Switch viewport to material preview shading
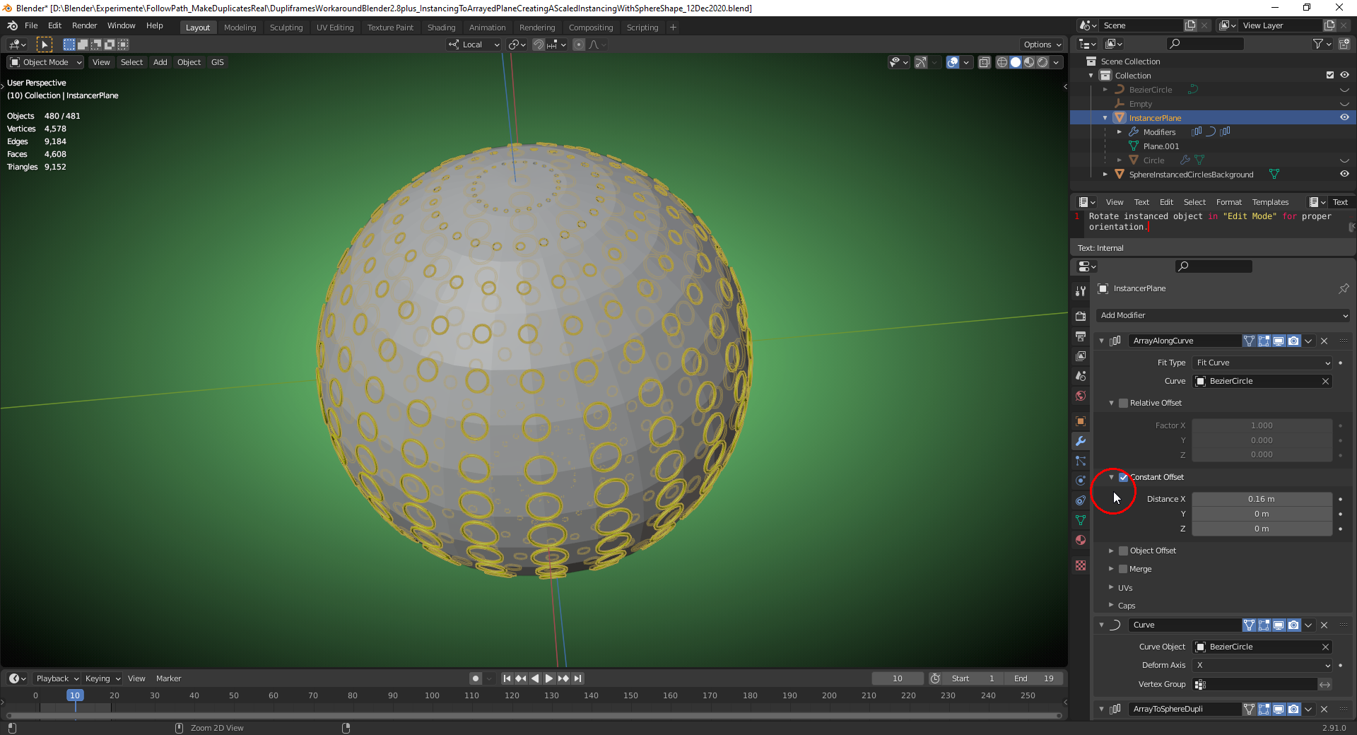 1029,62
